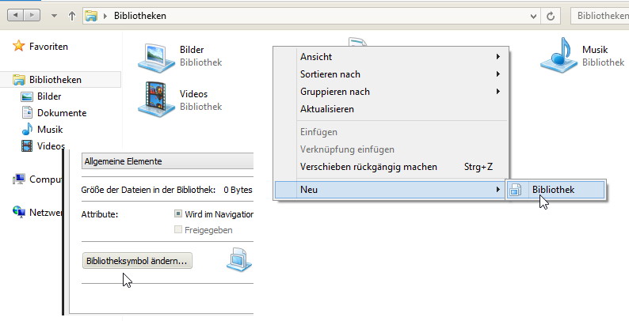The height and width of the screenshot is (321, 629).
Task: Open the Ansicht context submenu
Action: [391, 57]
